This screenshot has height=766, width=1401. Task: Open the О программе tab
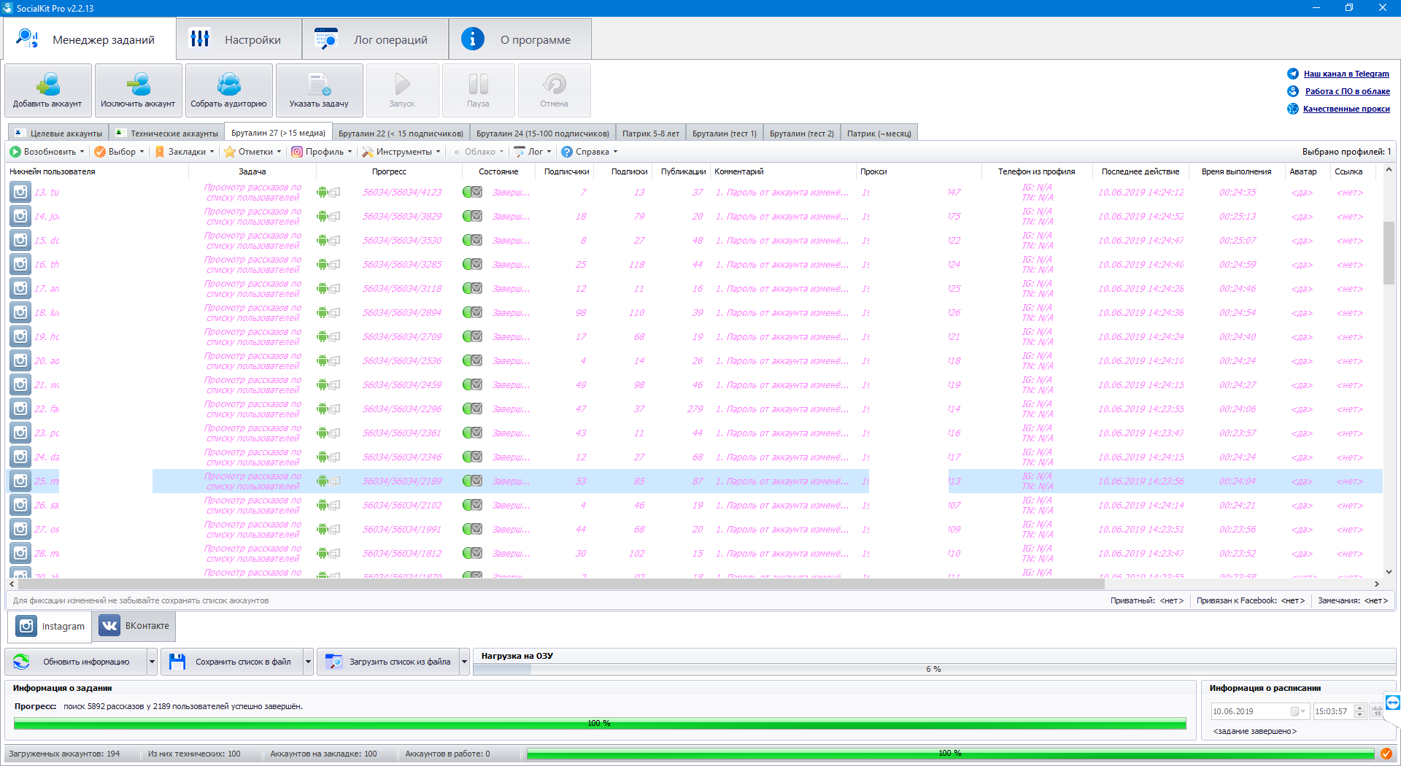coord(520,39)
